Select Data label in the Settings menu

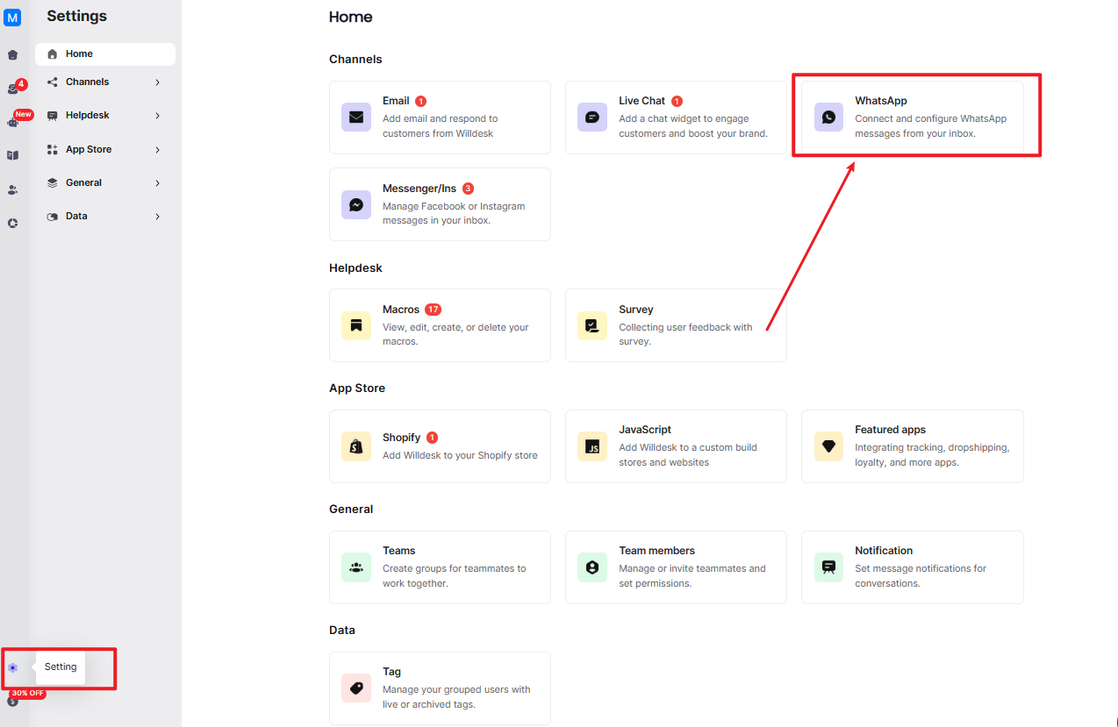pyautogui.click(x=76, y=216)
